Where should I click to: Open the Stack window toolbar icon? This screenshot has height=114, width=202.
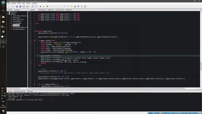click(x=82, y=6)
